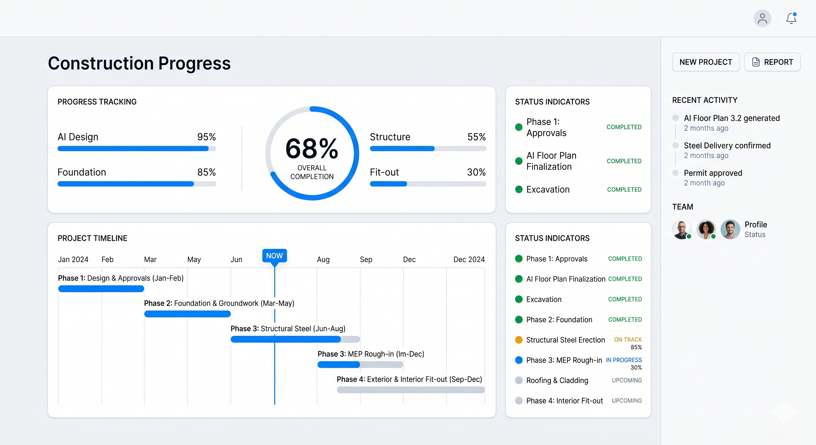Click UPCOMING label for Roofing & Cladding

point(626,380)
